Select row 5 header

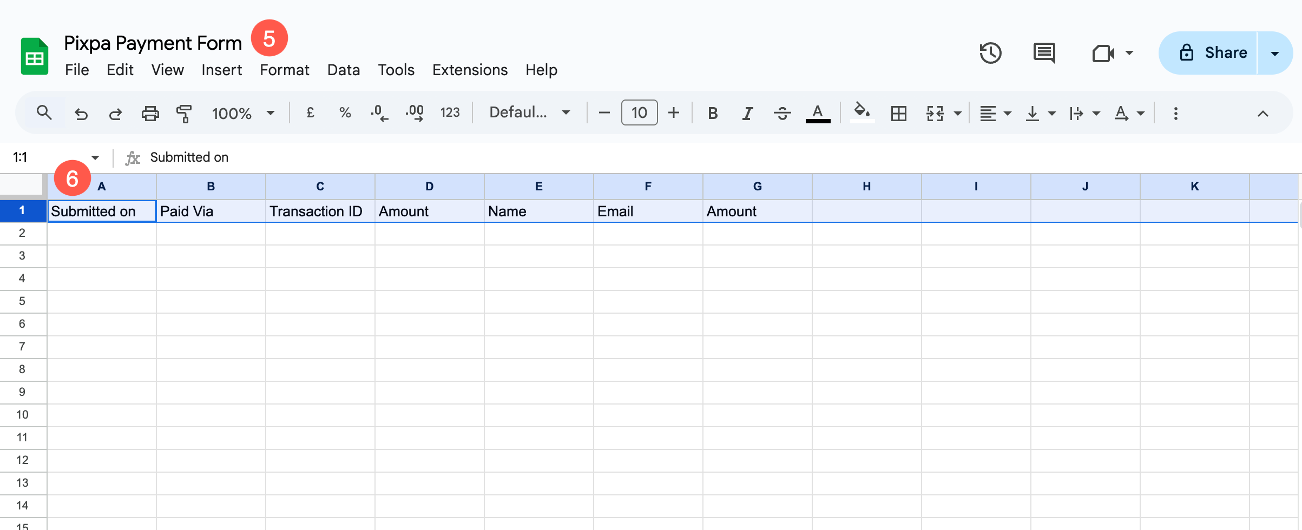(22, 301)
